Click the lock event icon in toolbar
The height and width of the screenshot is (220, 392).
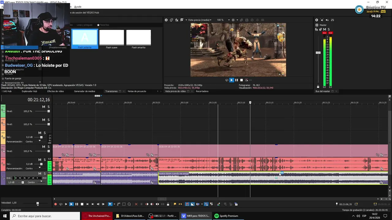point(168,204)
